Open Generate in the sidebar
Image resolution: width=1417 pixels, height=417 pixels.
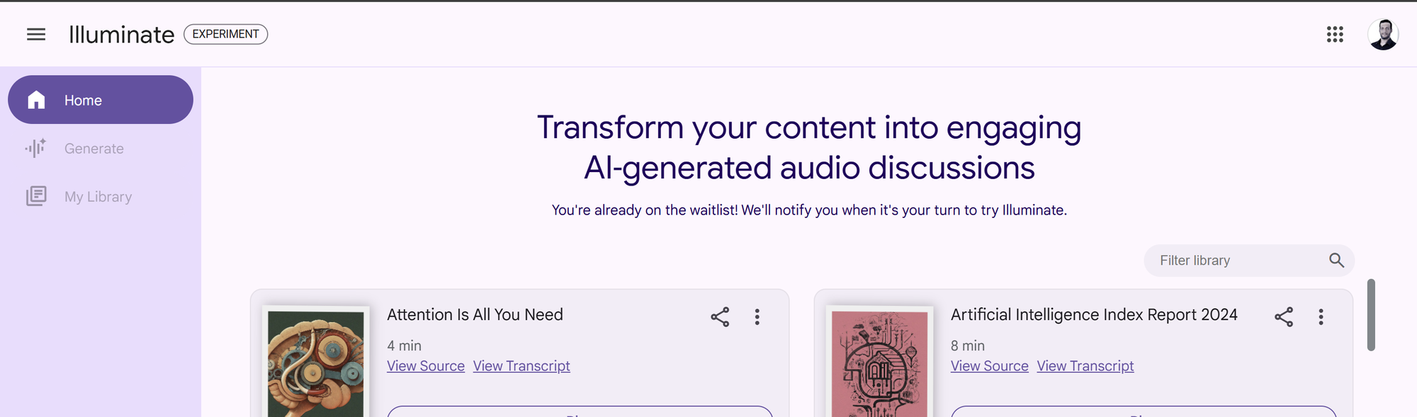coord(101,149)
